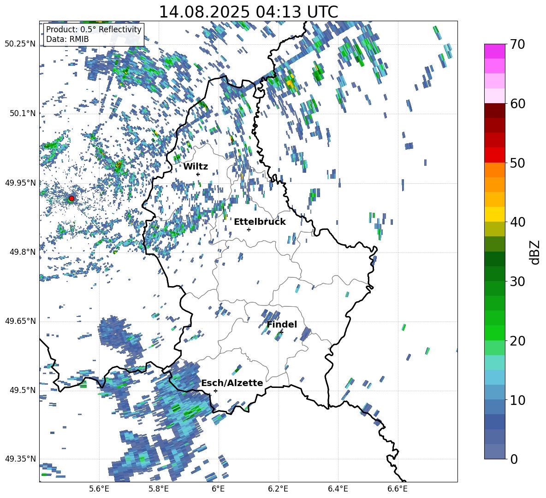Click the Wiltz cross marker
546x498 pixels.
pos(198,174)
